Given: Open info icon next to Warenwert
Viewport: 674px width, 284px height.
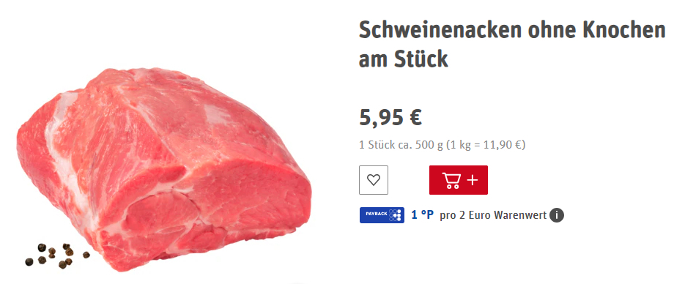Looking at the screenshot, I should tap(557, 214).
